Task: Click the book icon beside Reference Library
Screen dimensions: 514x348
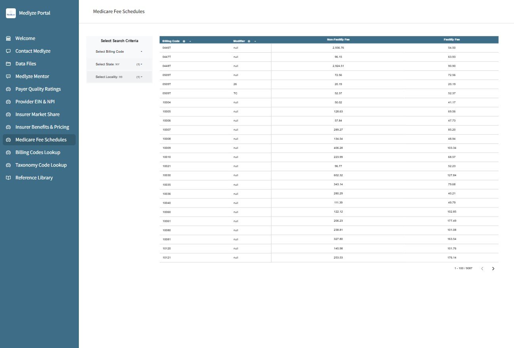Action: pyautogui.click(x=8, y=178)
